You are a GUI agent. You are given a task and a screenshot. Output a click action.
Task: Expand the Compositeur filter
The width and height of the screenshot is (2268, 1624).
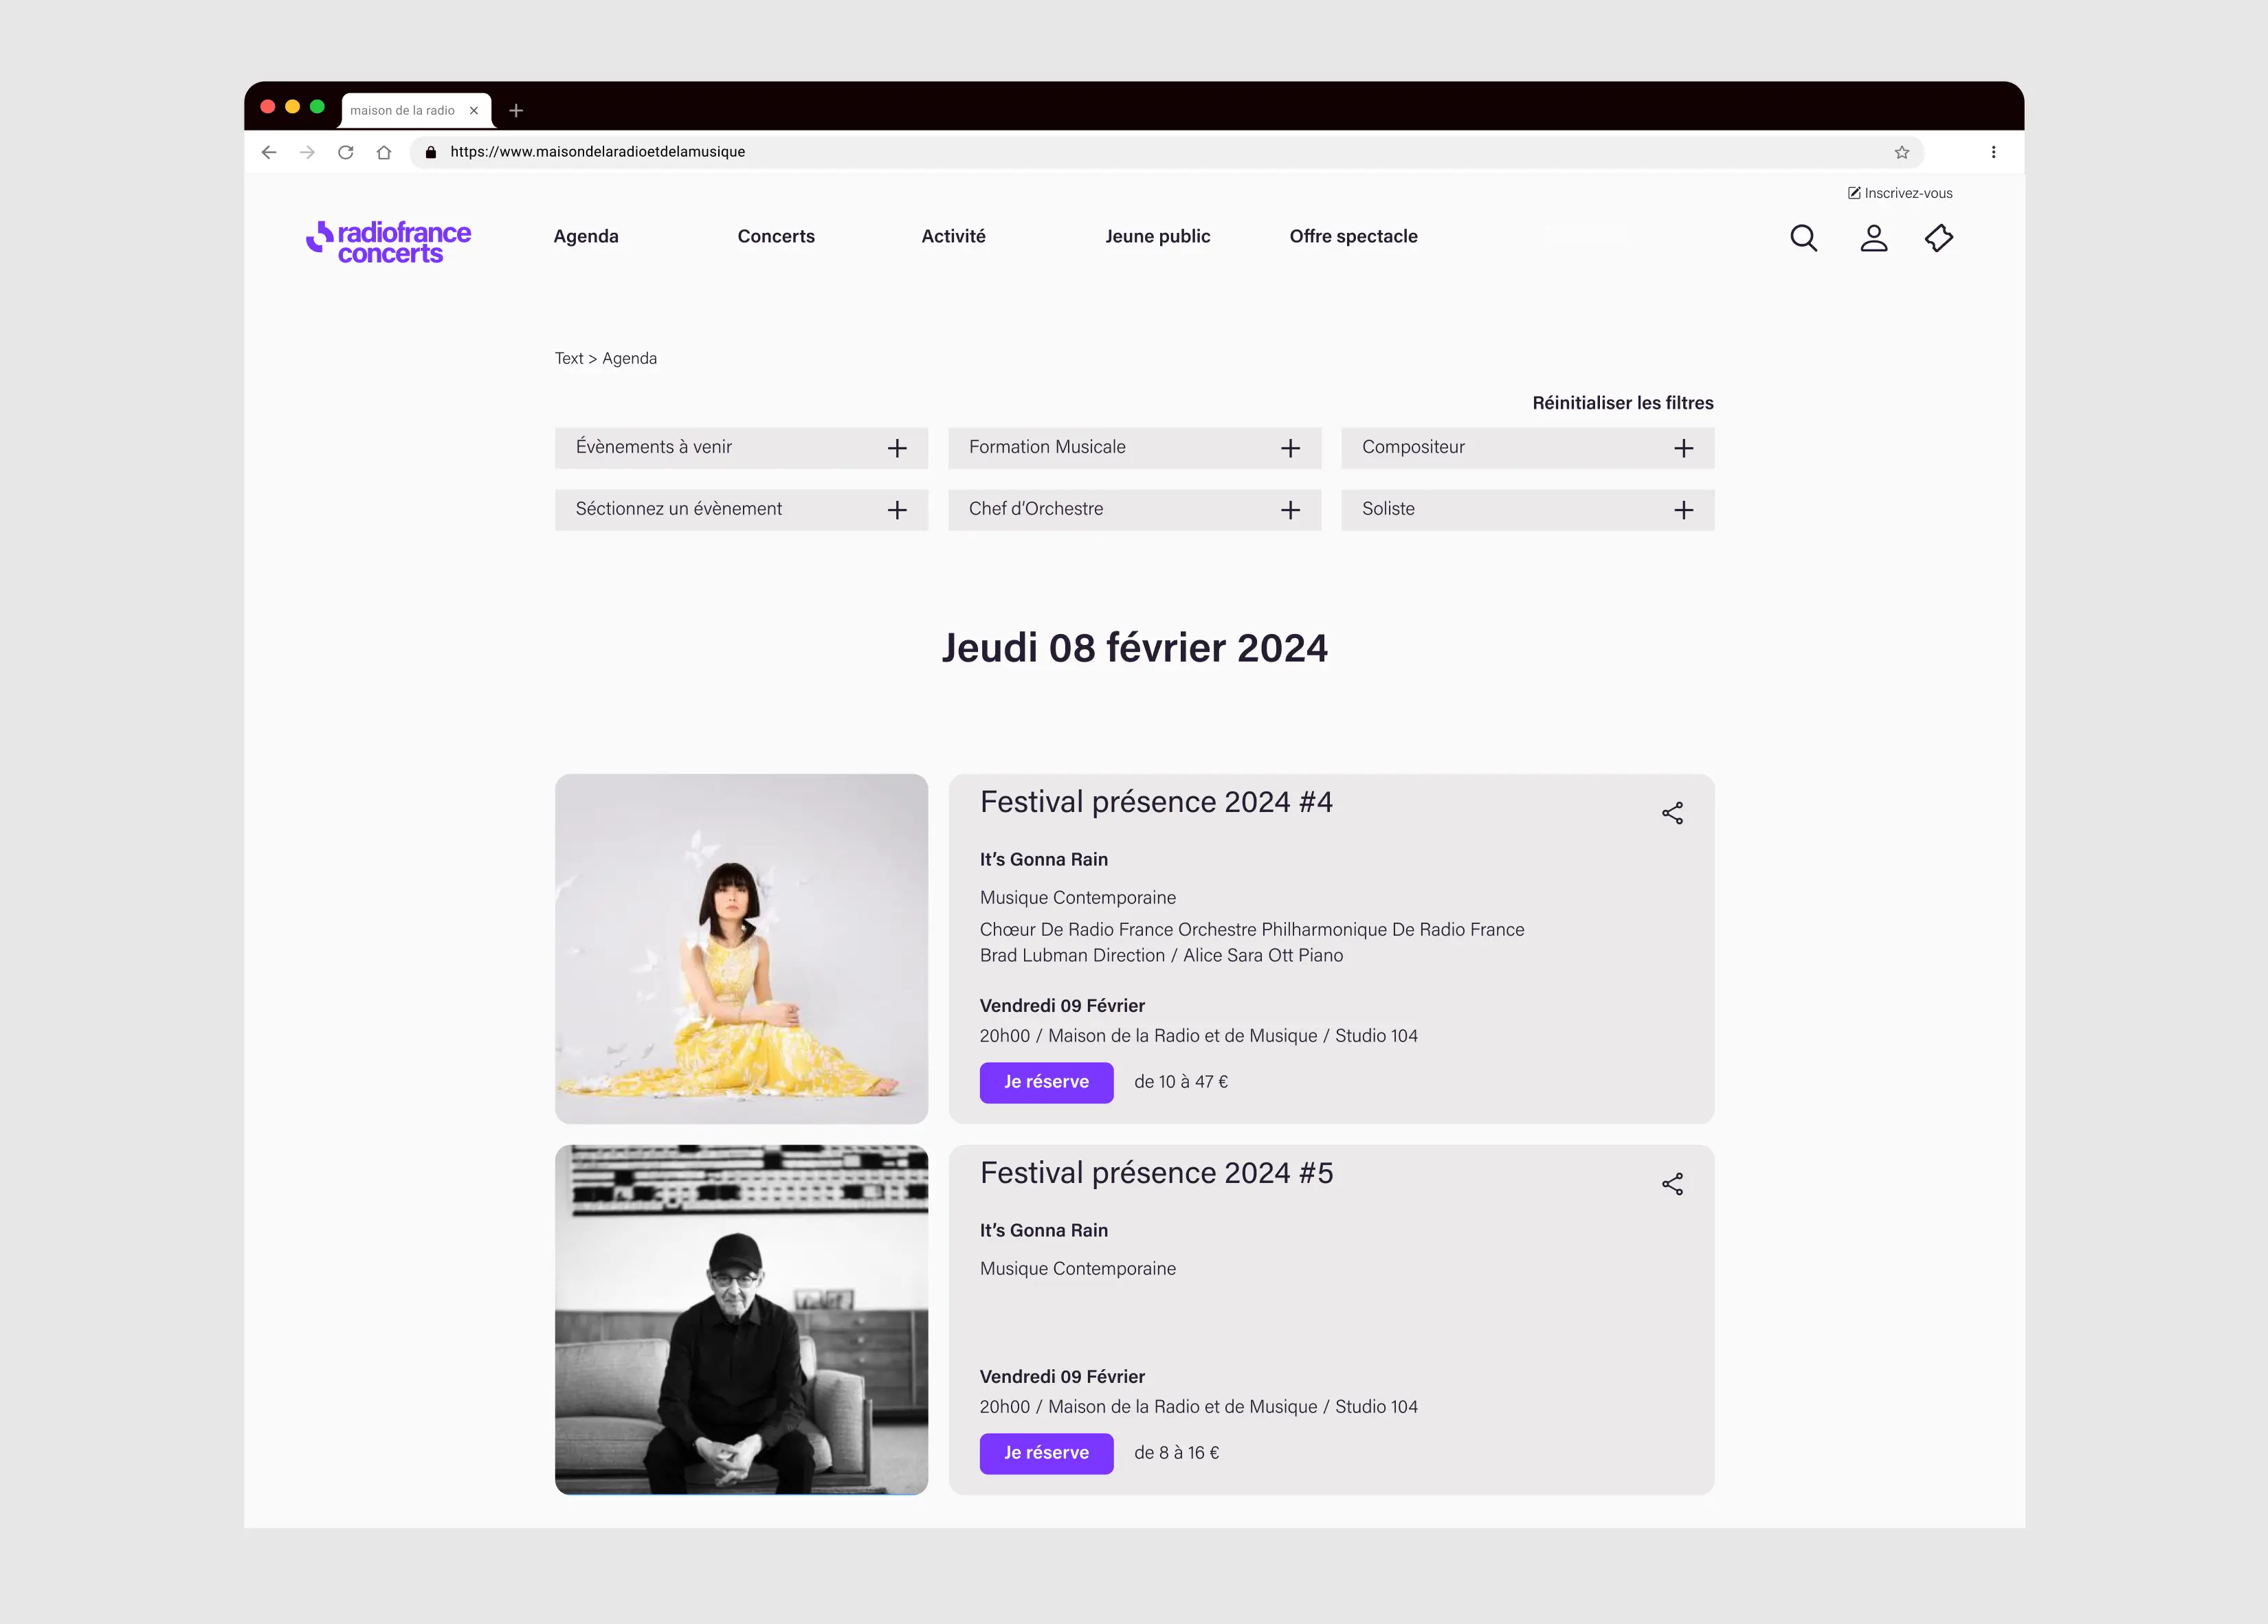[x=1527, y=448]
